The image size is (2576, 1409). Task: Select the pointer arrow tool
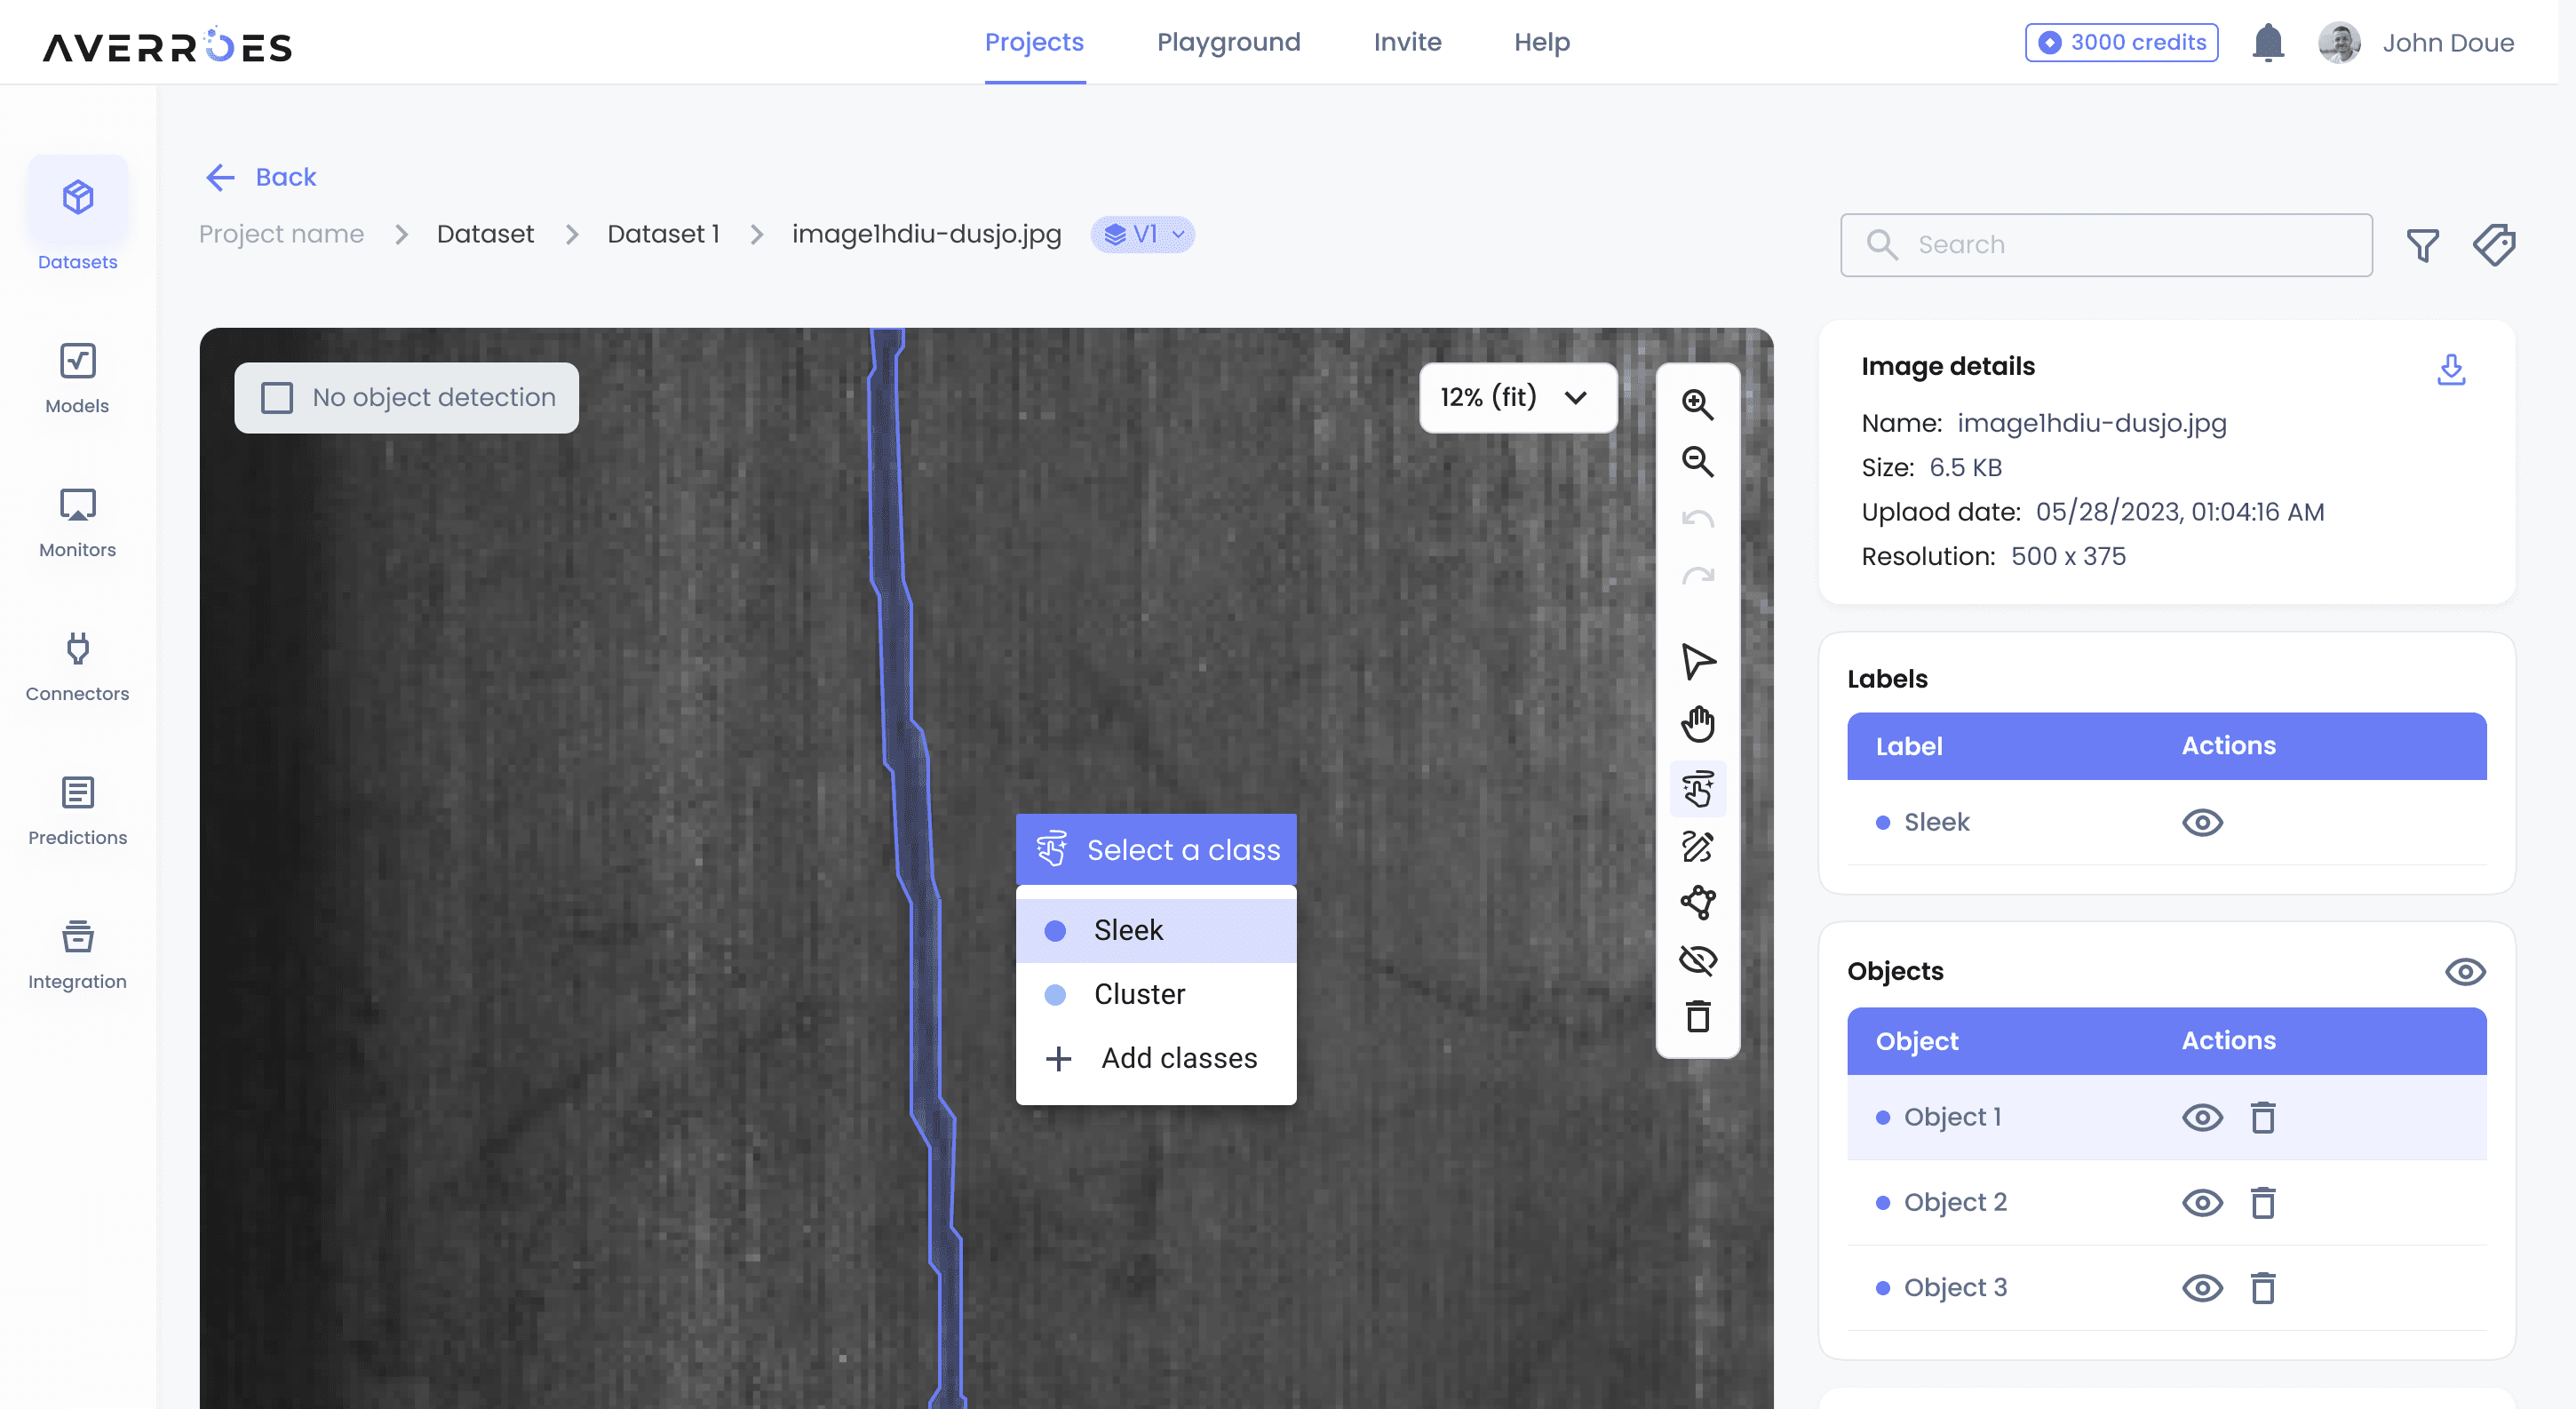click(x=1697, y=661)
